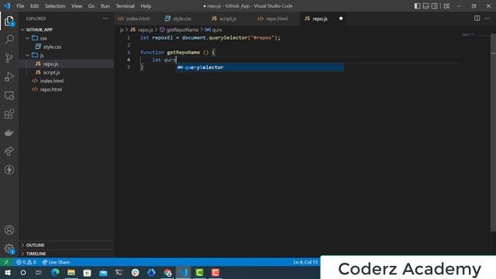Collapse the js folder

(x=42, y=55)
